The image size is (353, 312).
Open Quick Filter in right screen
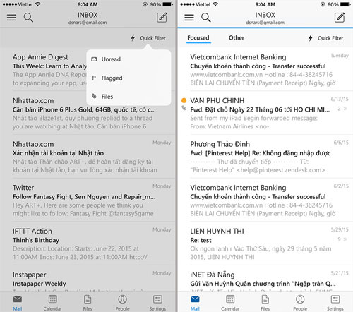[x=326, y=38]
